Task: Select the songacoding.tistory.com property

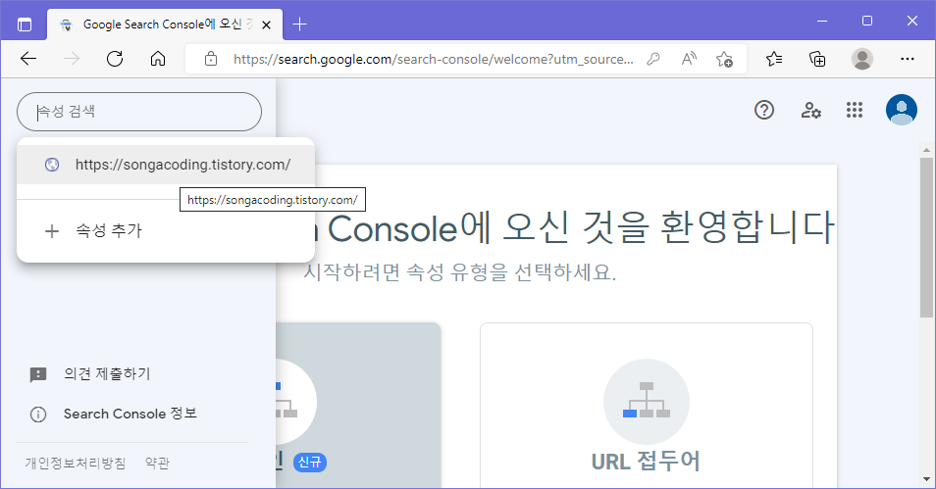Action: (x=166, y=165)
